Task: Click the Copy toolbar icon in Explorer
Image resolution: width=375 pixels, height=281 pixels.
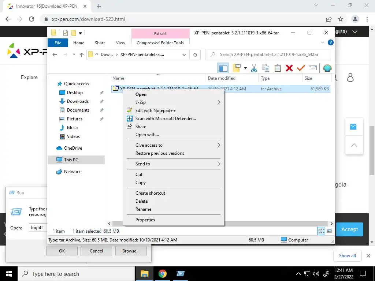Action: 266,68
